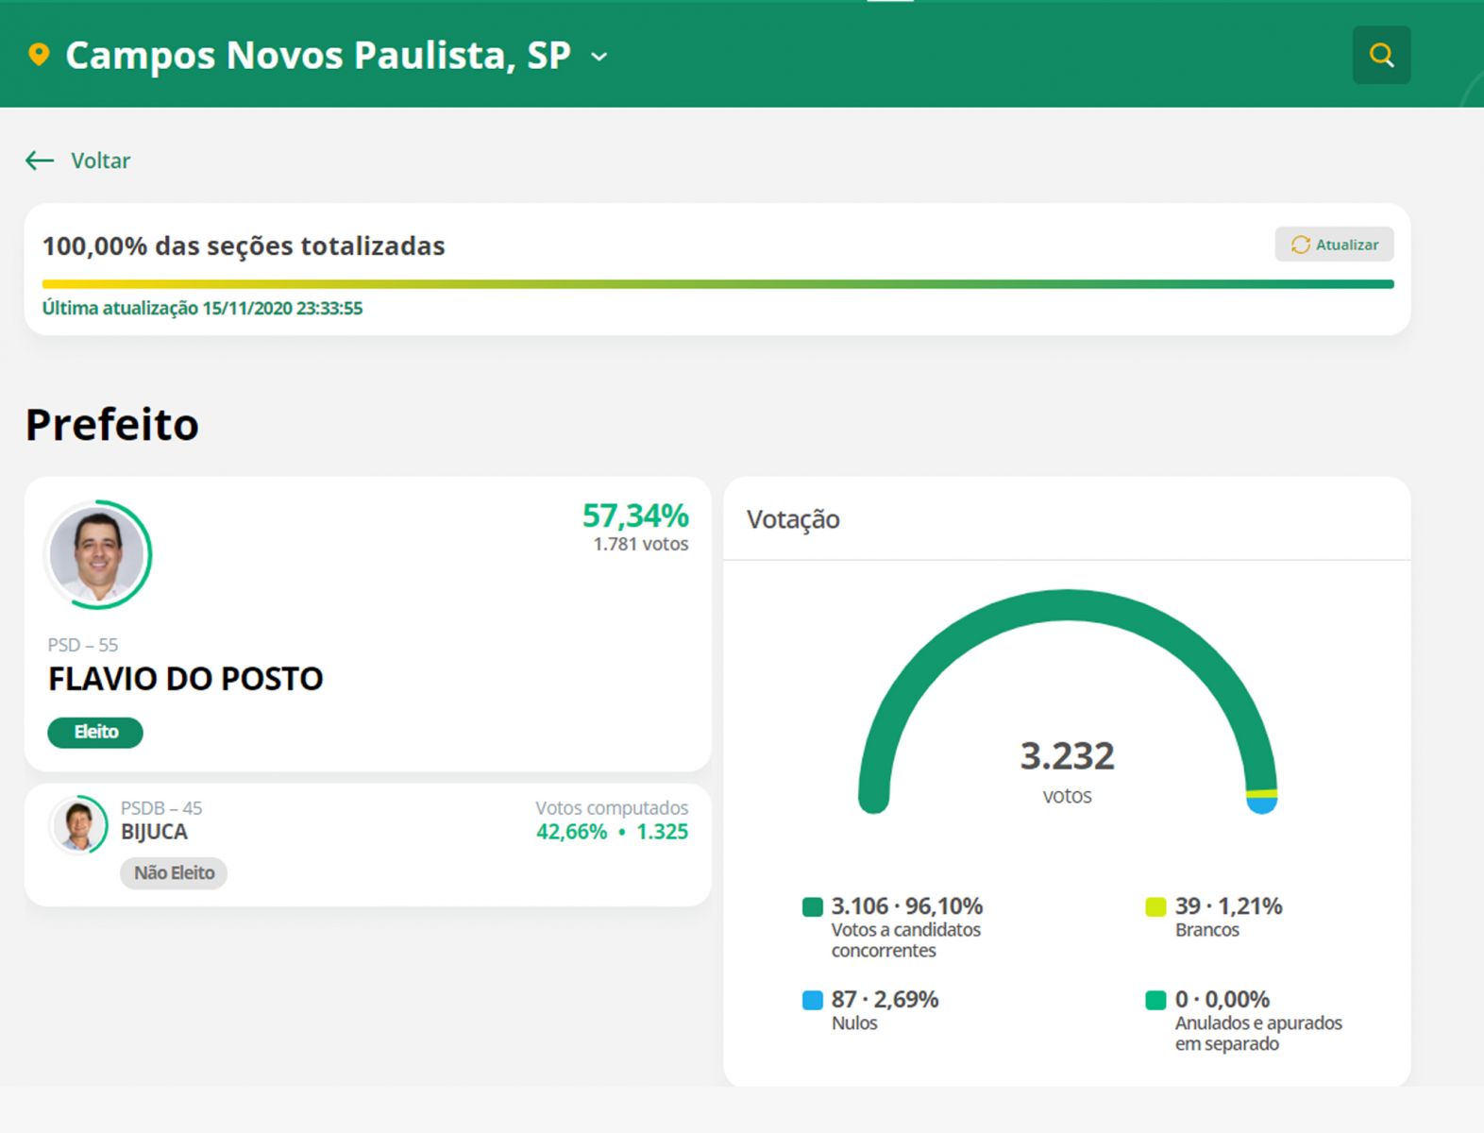Select the Eleito status badge
The height and width of the screenshot is (1133, 1484).
(x=95, y=733)
